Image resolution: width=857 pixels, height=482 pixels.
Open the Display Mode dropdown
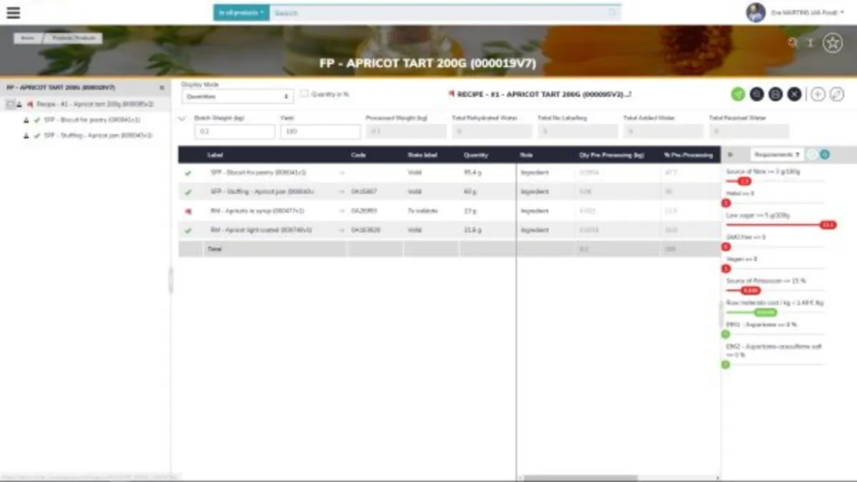pyautogui.click(x=237, y=96)
